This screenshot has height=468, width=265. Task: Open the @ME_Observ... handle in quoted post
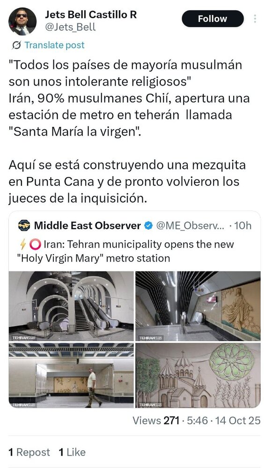tap(190, 226)
